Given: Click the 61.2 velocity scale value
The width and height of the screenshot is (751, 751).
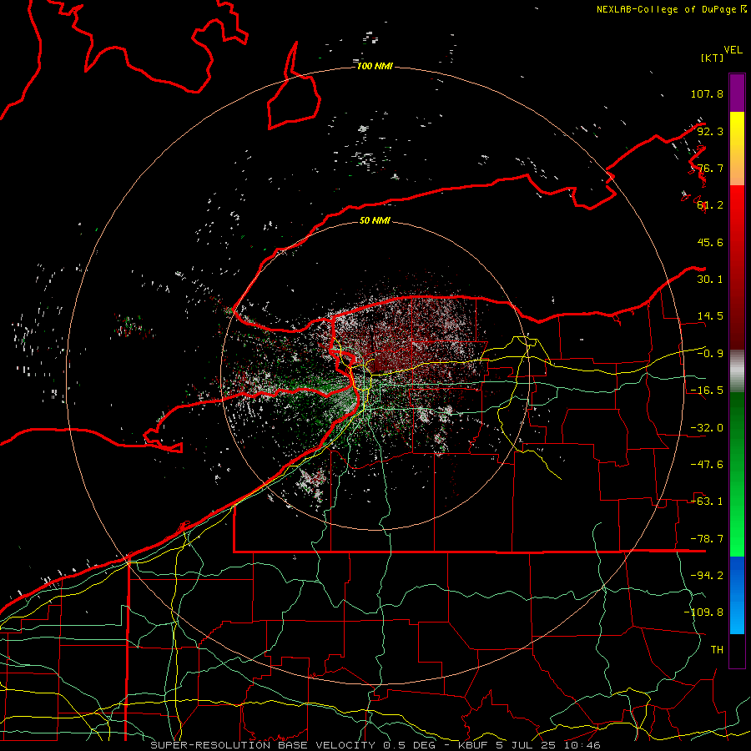Looking at the screenshot, I should [x=710, y=205].
